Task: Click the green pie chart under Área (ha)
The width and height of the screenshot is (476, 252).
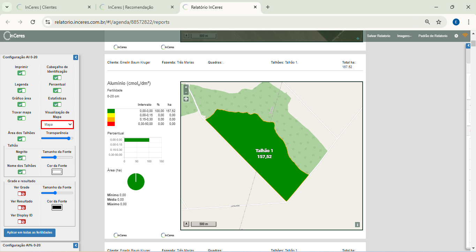Action: pos(136,181)
